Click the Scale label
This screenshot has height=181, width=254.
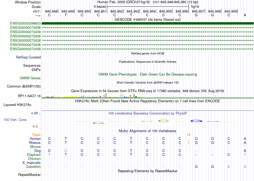[x=36, y=7]
